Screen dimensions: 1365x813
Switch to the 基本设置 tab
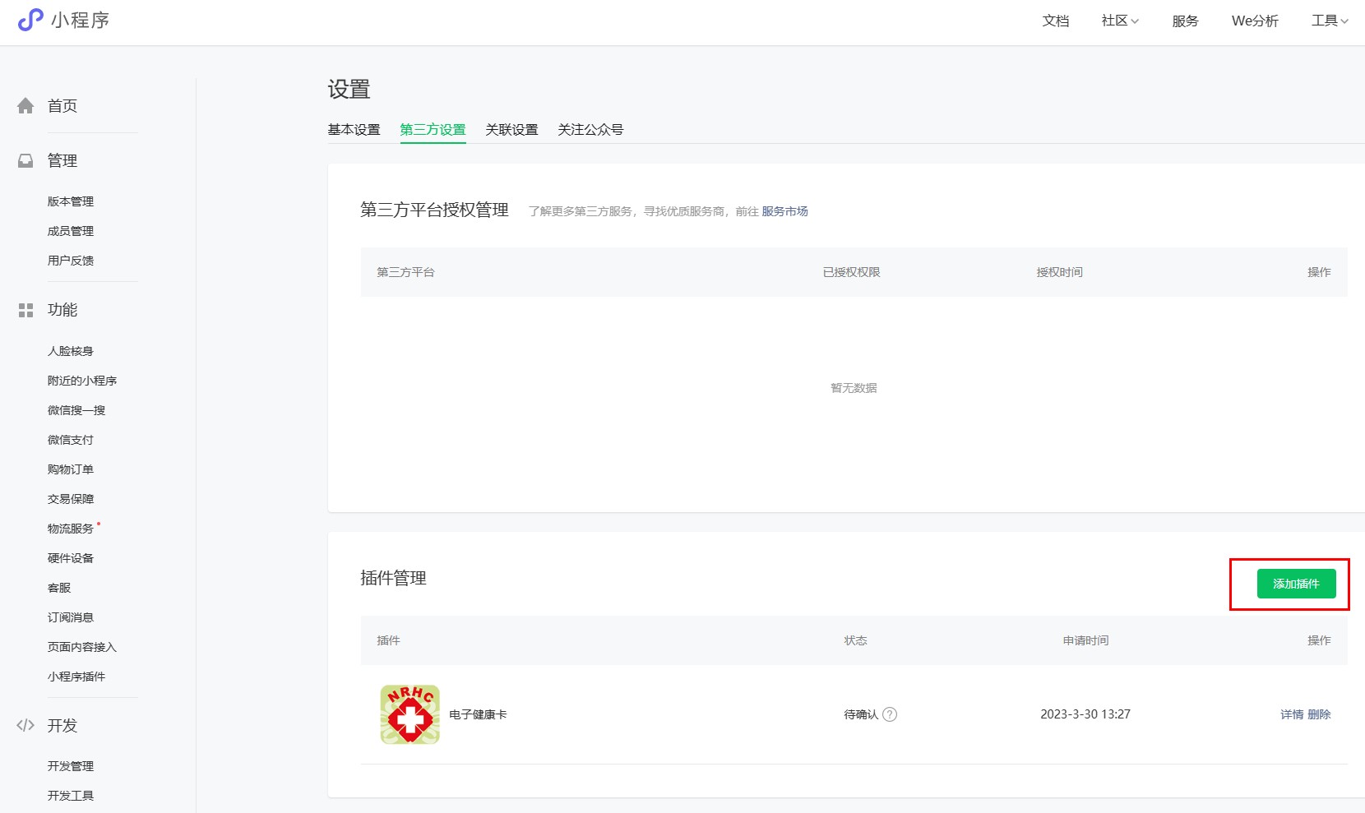point(354,130)
